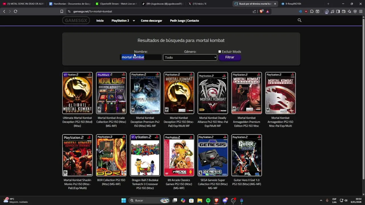The height and width of the screenshot is (205, 365).
Task: Click the share page icon
Action: [254, 11]
